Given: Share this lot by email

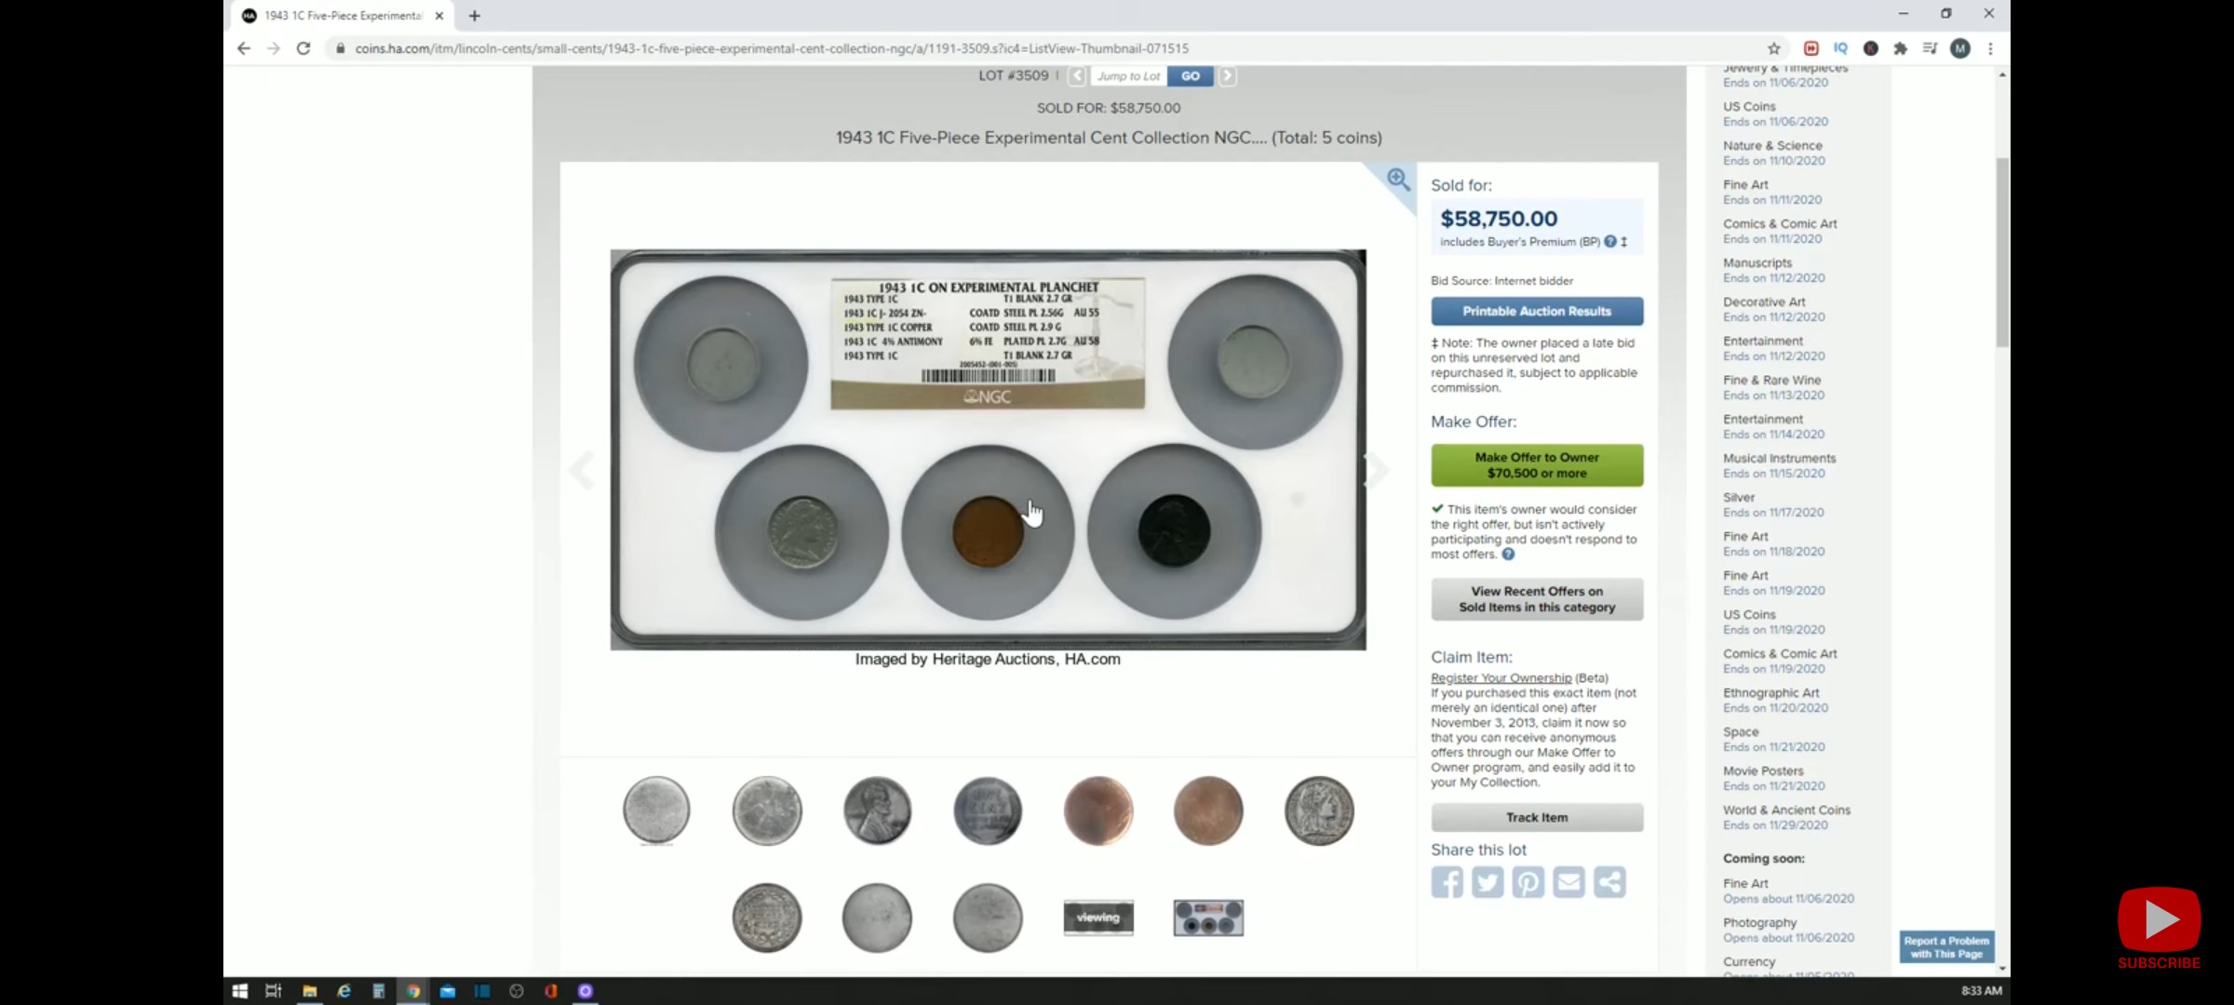Looking at the screenshot, I should pos(1569,882).
